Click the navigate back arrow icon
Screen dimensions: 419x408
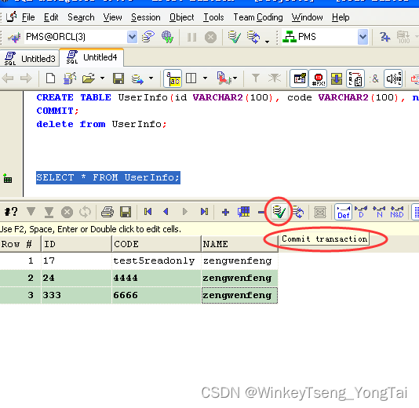(x=8, y=78)
